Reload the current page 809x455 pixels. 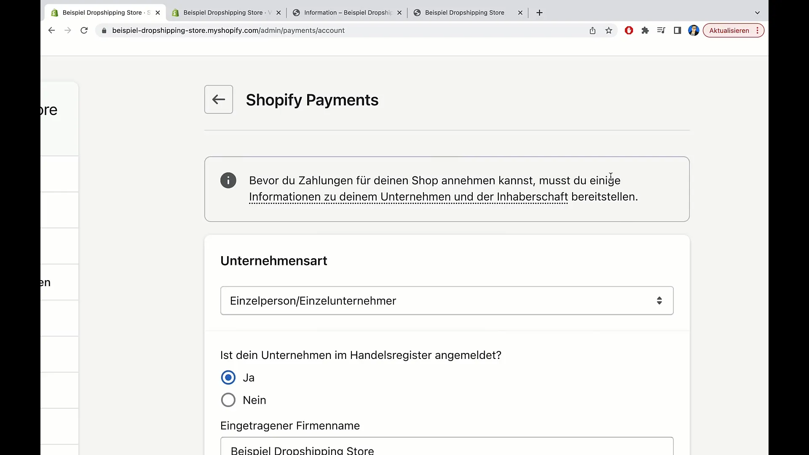click(x=84, y=30)
